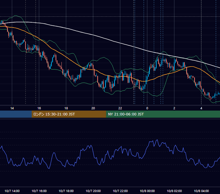The height and width of the screenshot is (194, 220).
Task: Click the 10/7 22:00 date label
Action: (x=120, y=191)
